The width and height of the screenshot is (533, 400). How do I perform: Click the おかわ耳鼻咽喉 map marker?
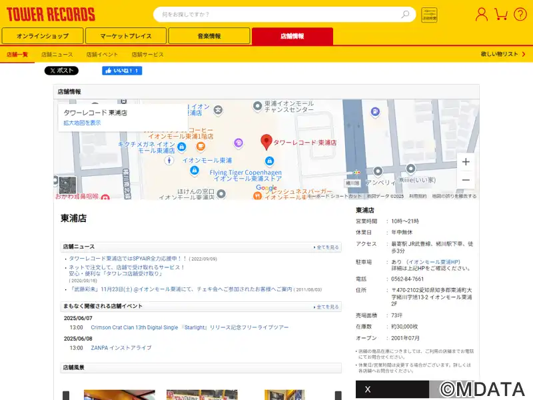point(105,197)
